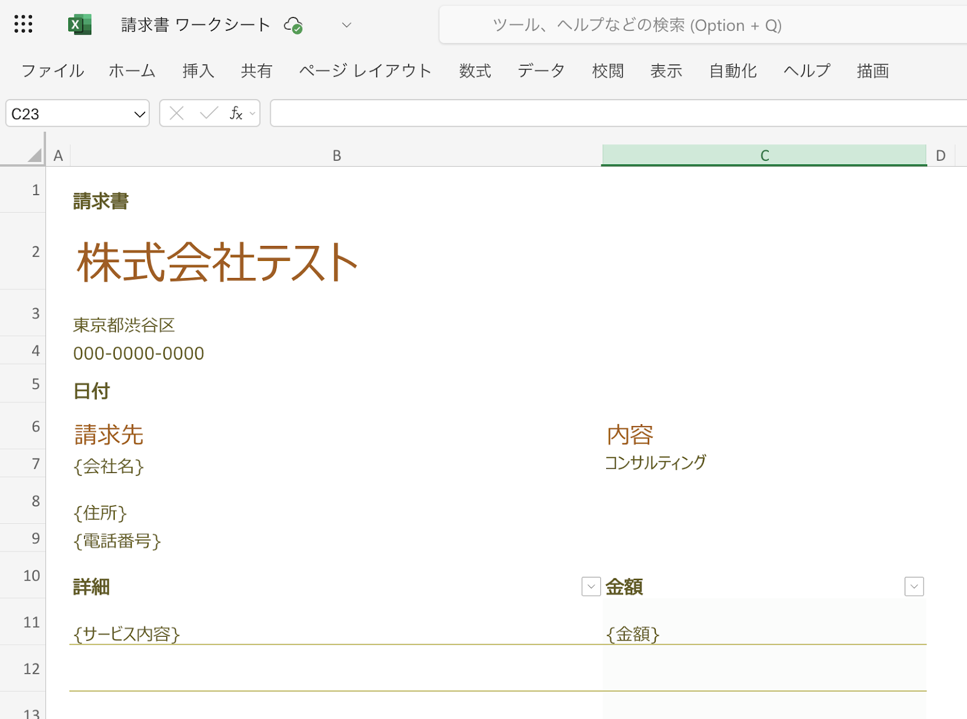The height and width of the screenshot is (719, 967).
Task: Click the 請求書 ワークシート file name
Action: click(x=195, y=25)
